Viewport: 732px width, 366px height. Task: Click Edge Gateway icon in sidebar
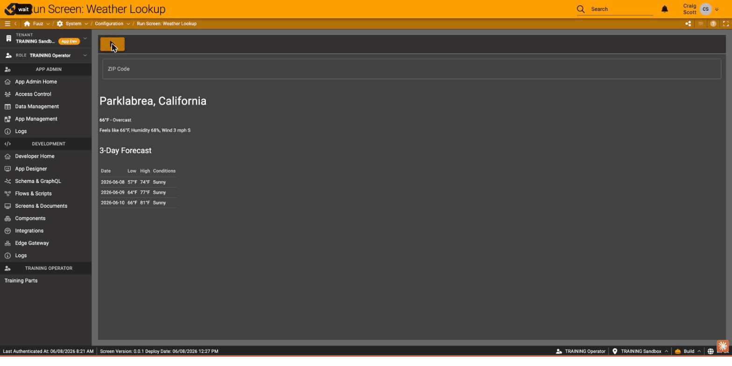pyautogui.click(x=7, y=243)
